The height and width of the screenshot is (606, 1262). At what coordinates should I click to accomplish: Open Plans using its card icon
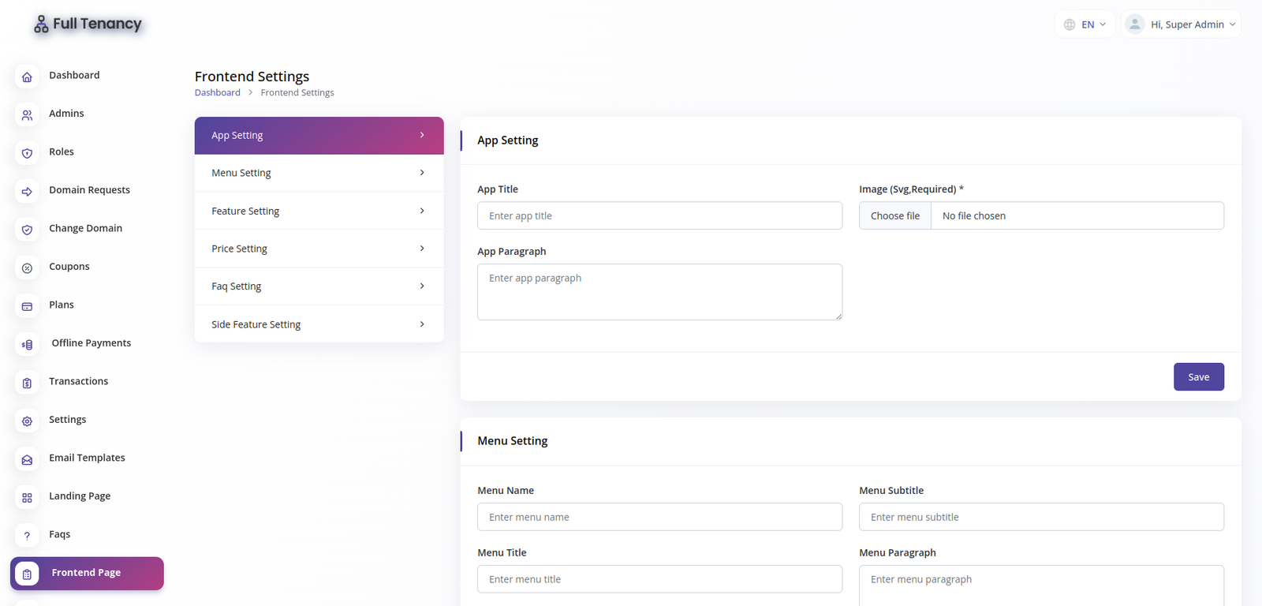tap(27, 306)
